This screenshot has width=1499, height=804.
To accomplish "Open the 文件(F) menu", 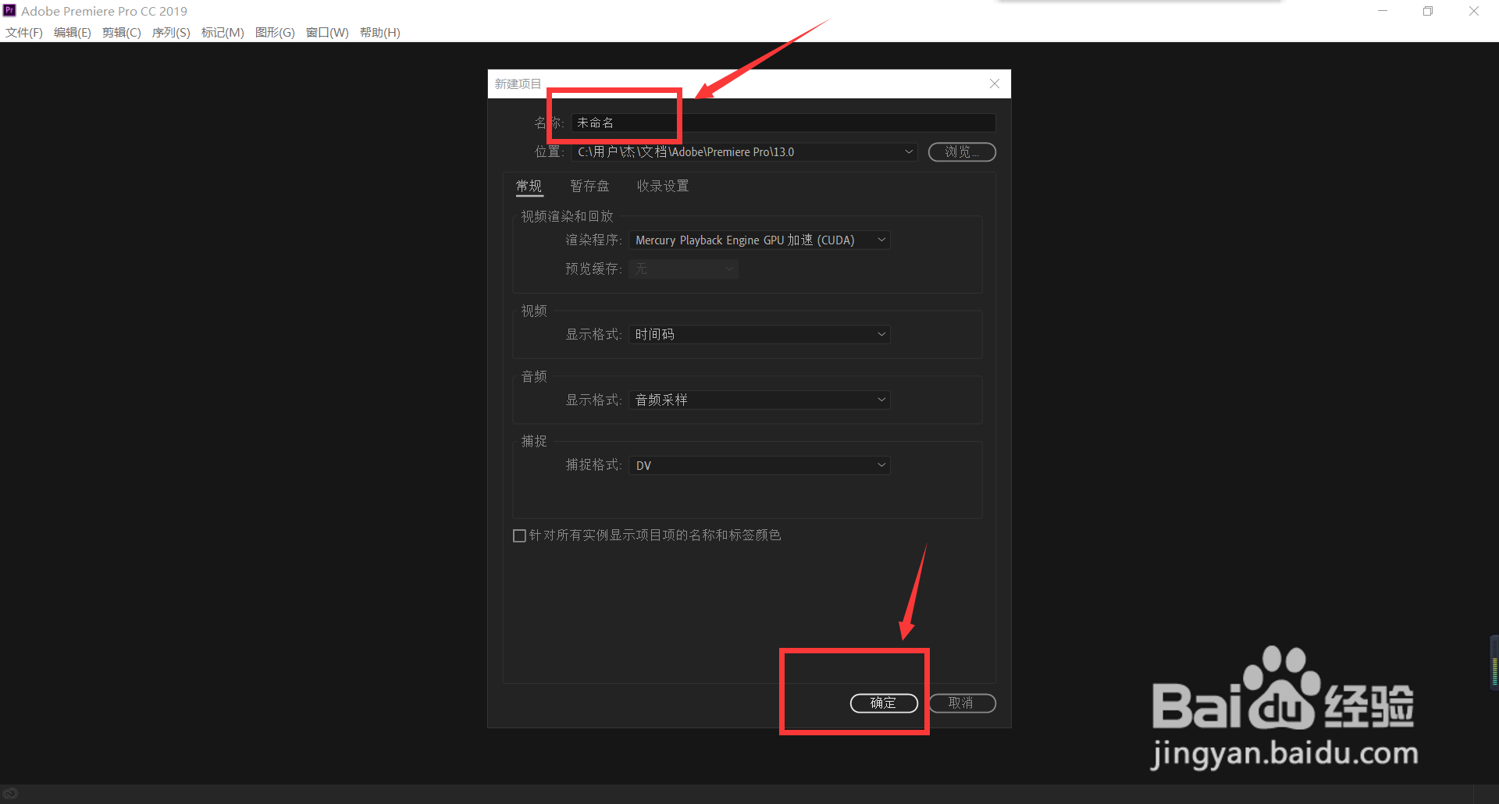I will click(24, 32).
